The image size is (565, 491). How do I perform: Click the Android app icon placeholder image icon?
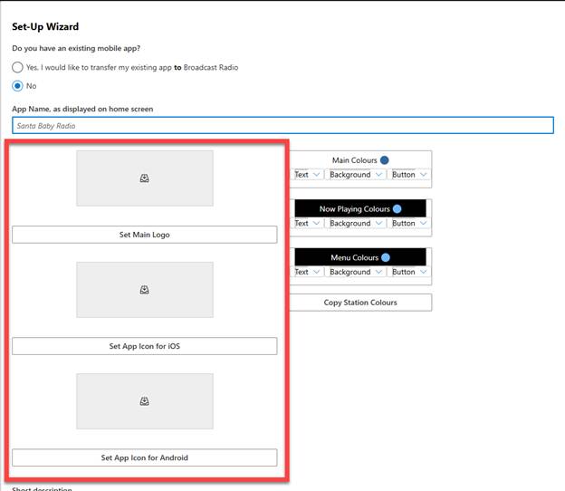point(145,401)
